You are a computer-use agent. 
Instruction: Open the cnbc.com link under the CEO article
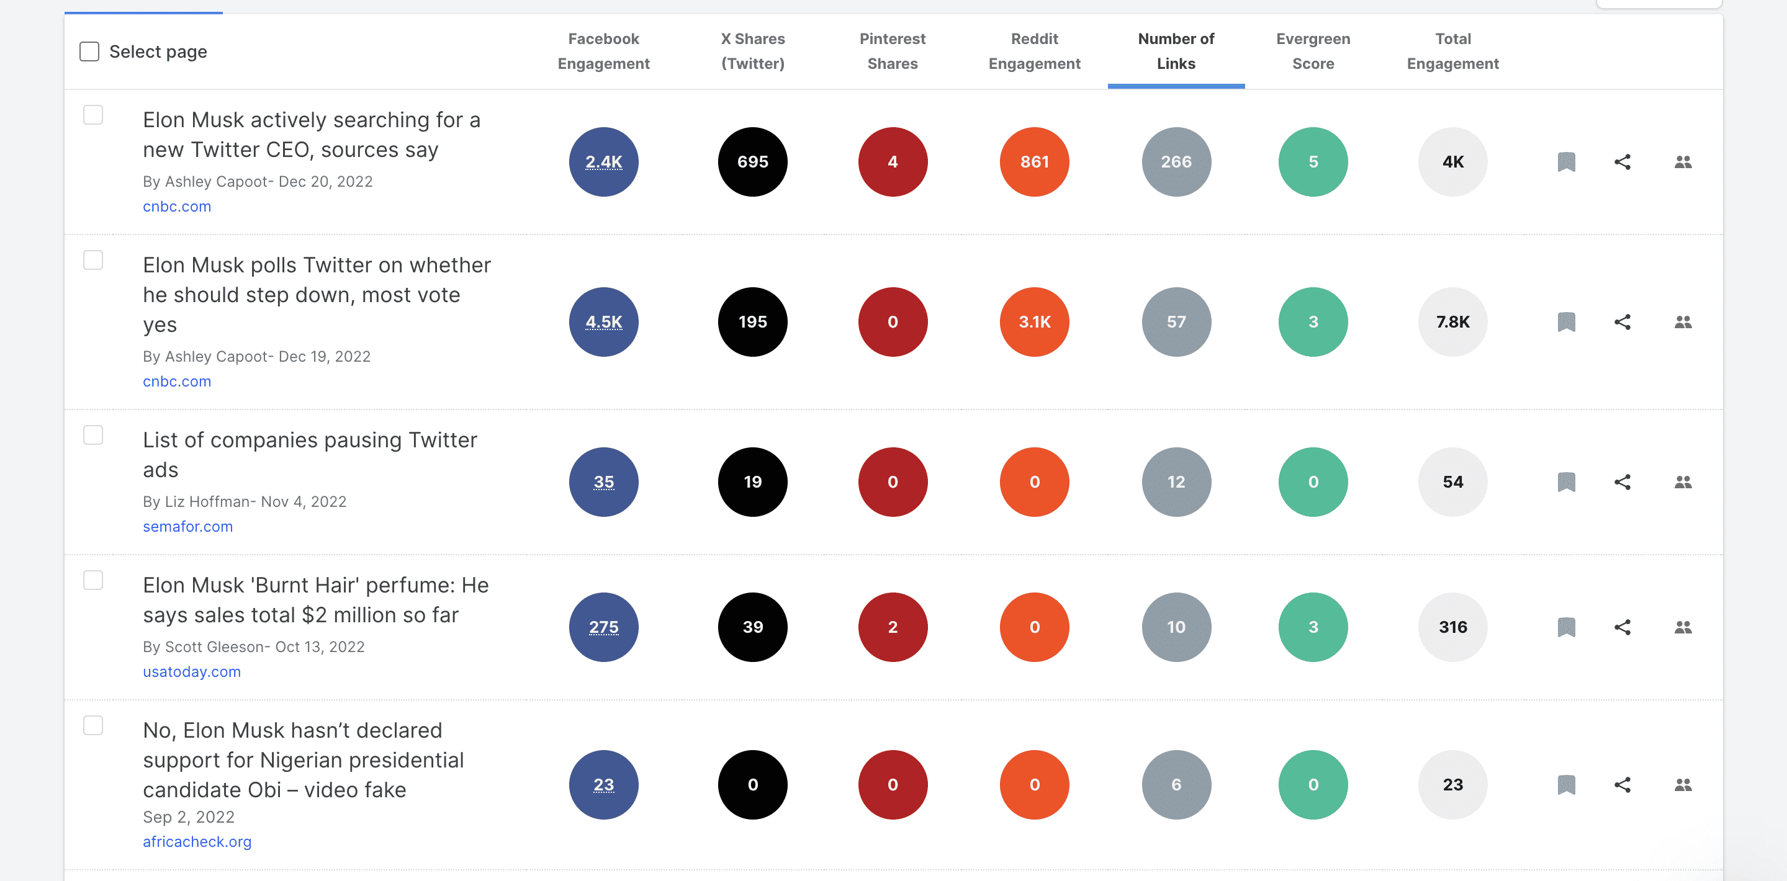(177, 206)
